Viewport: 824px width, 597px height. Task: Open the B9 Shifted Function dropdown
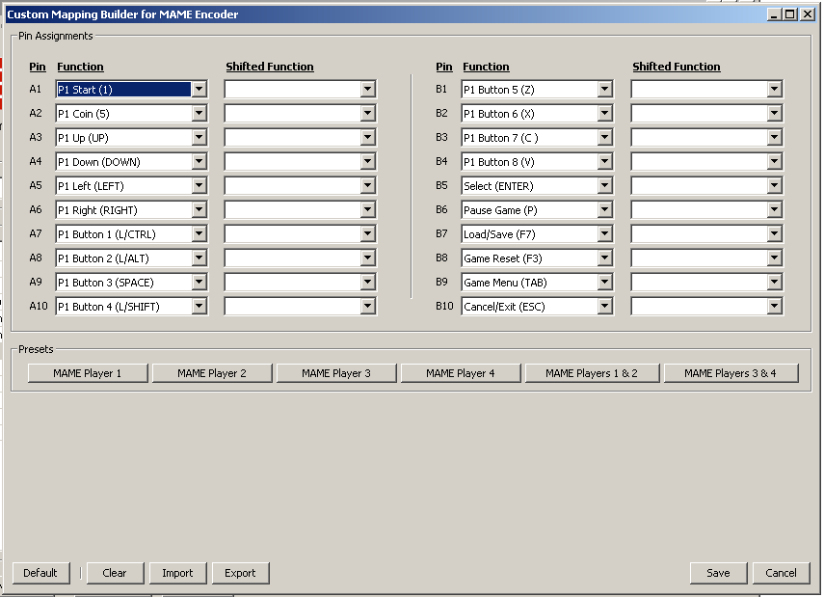pos(774,283)
